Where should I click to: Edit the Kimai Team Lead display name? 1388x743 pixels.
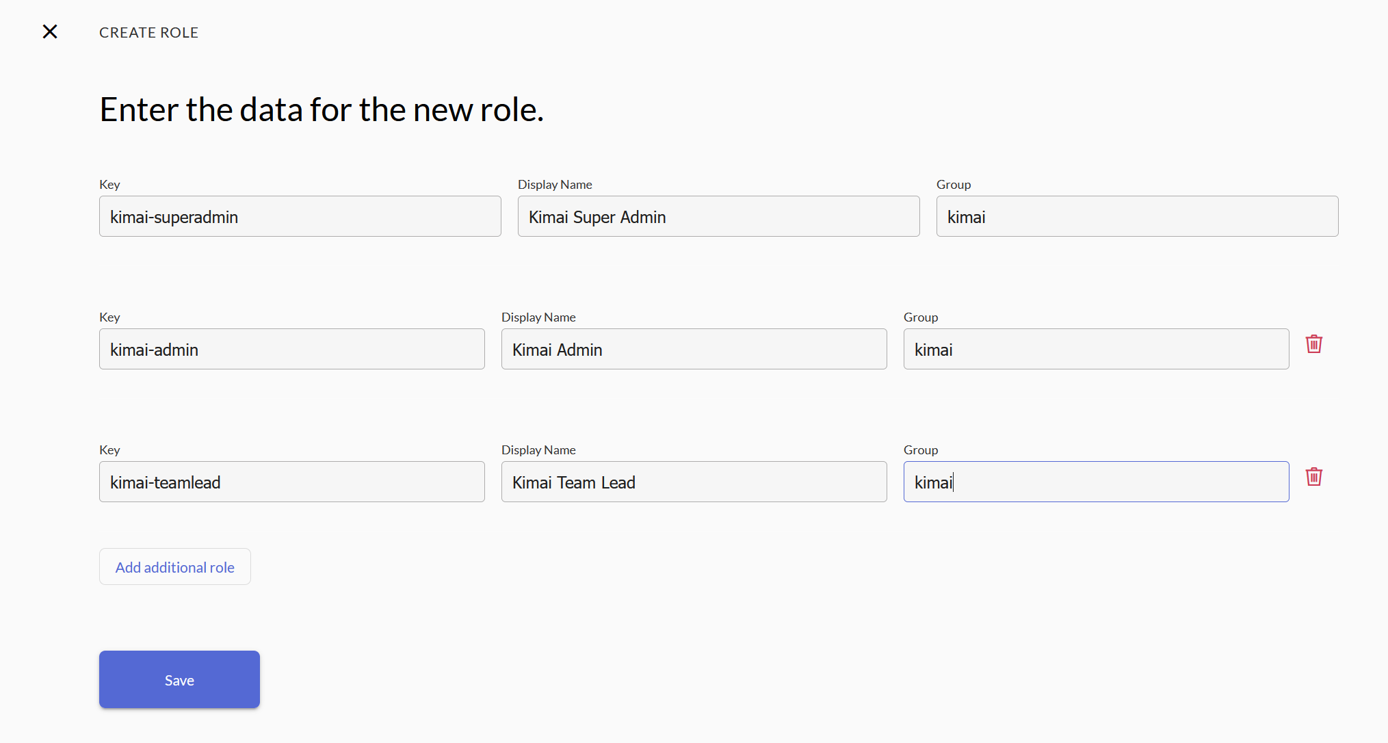694,482
